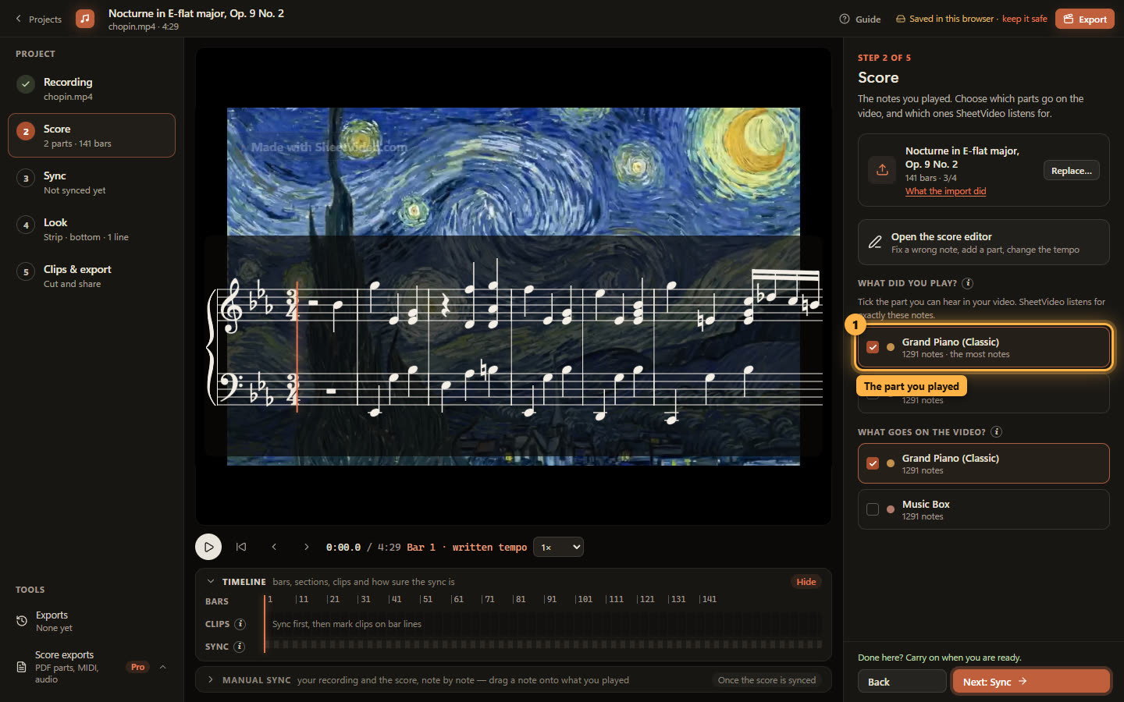Click the sync confidence strip in the SYNC row
The image size is (1124, 702).
coord(544,645)
